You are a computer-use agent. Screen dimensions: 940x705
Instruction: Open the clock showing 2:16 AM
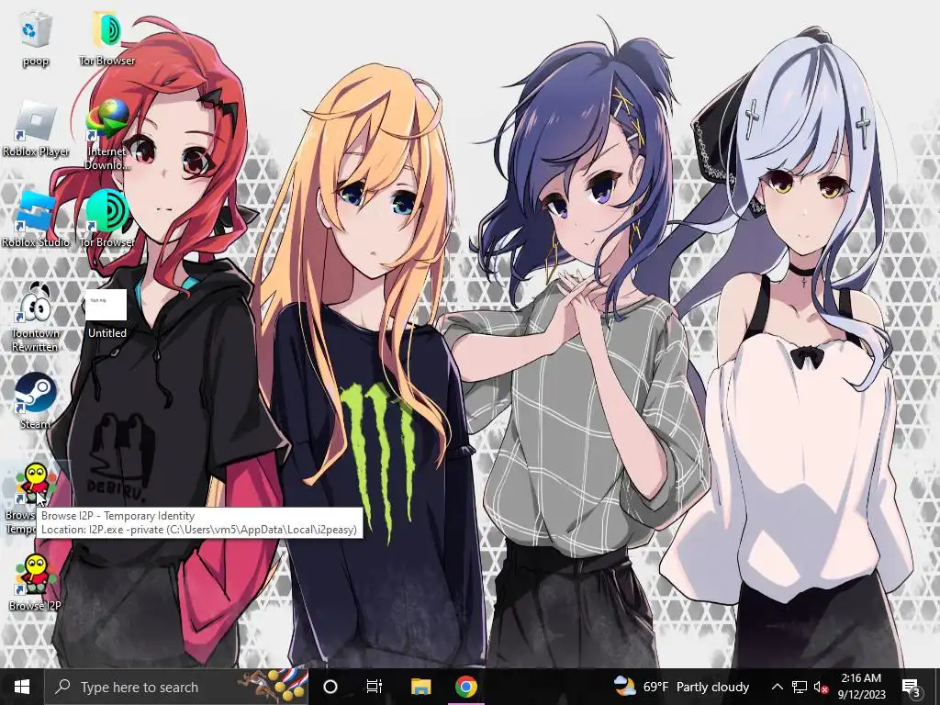[861, 687]
